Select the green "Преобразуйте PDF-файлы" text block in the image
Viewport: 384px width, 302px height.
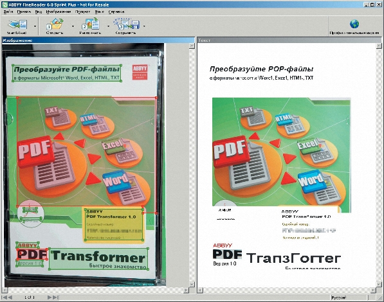coord(67,73)
